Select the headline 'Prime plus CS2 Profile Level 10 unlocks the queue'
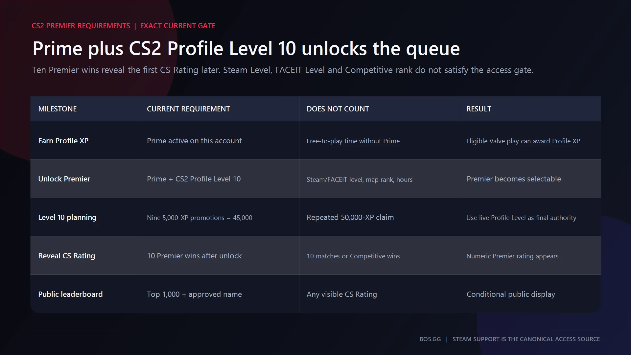This screenshot has height=355, width=631. click(x=246, y=49)
